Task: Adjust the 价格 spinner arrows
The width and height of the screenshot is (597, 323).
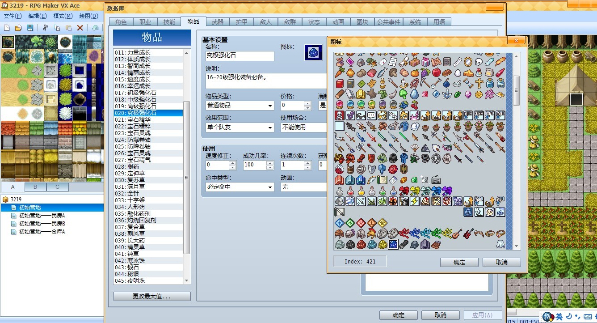Action: pos(307,106)
